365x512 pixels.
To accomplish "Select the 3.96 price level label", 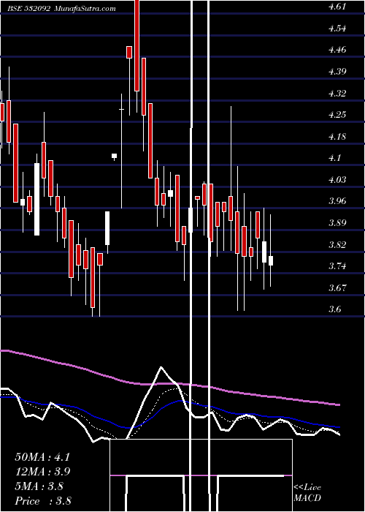I will click(337, 201).
